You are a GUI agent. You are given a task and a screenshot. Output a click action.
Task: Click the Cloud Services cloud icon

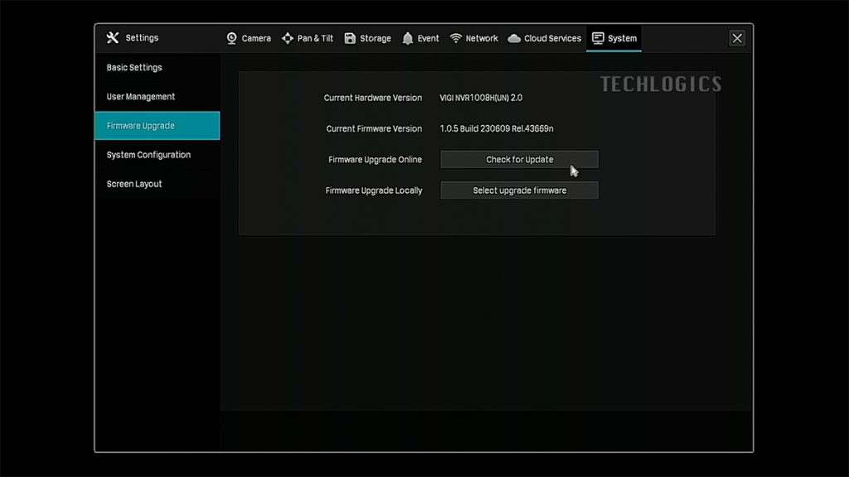[514, 38]
